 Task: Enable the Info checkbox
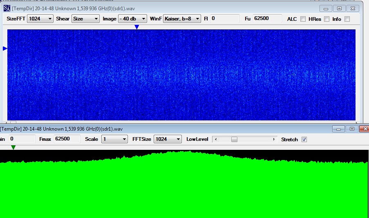[347, 19]
